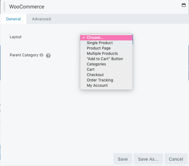Viewport: 189px width, 166px height.
Task: Select the 'Choose...' option in the Layout list
Action: pyautogui.click(x=106, y=38)
